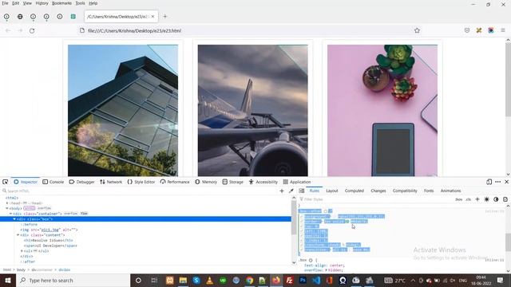Toggle the .cls classes panel

point(469,199)
